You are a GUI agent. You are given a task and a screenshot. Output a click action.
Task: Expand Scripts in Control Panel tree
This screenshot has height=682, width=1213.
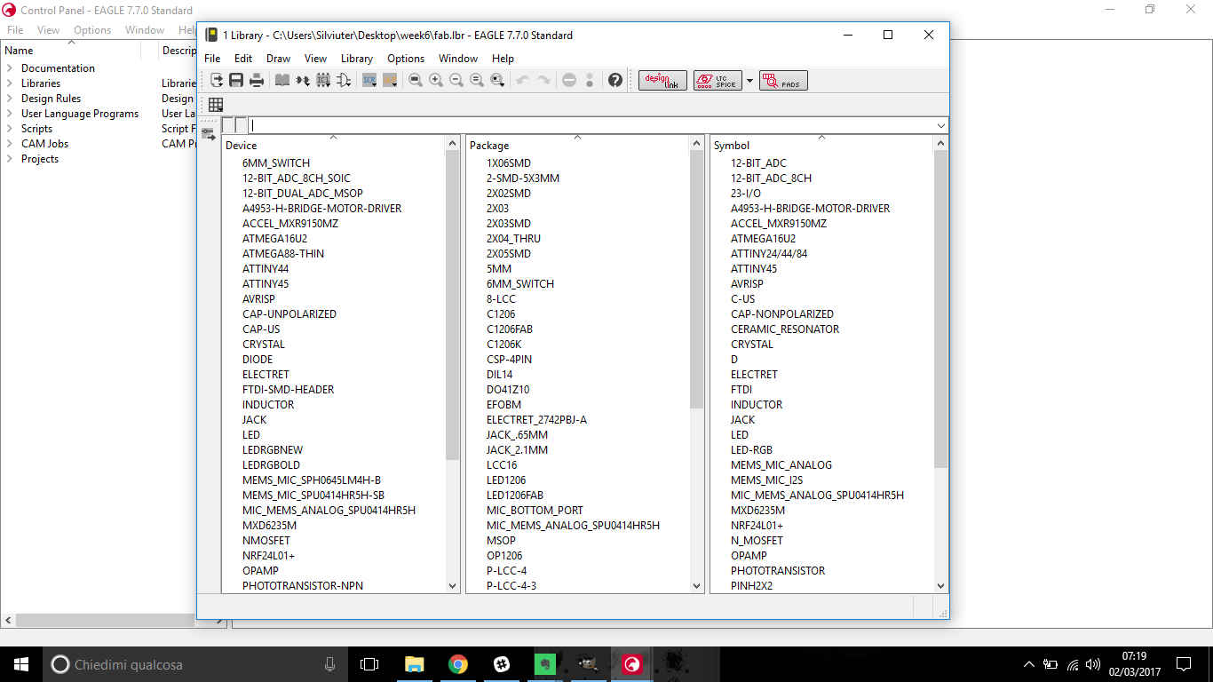click(10, 129)
